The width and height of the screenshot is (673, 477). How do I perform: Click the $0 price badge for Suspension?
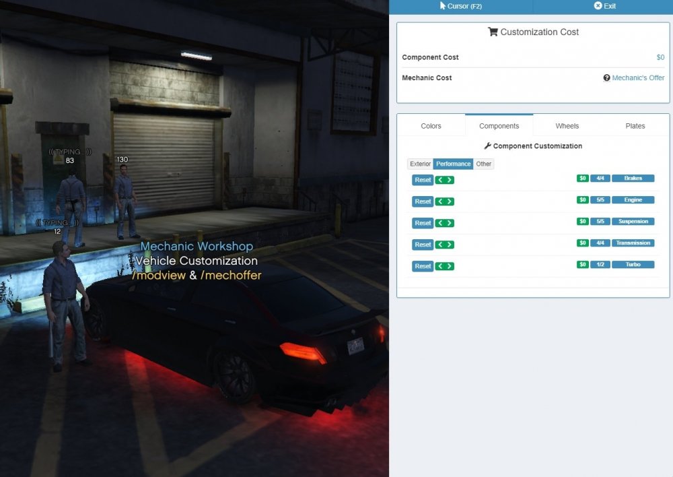(582, 221)
